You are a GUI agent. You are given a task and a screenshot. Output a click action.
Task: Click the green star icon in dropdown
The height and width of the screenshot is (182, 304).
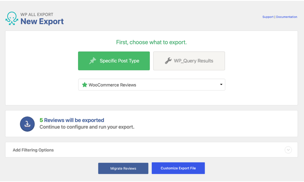coord(85,85)
